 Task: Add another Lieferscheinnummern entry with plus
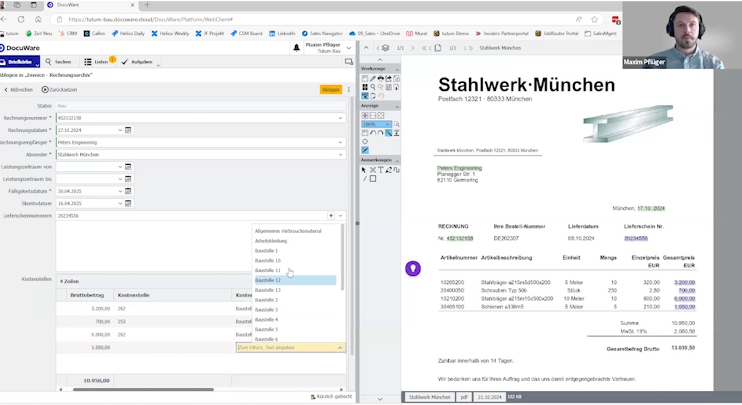coord(331,215)
